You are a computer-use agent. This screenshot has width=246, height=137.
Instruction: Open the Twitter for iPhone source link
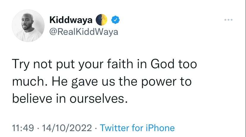[137, 128]
